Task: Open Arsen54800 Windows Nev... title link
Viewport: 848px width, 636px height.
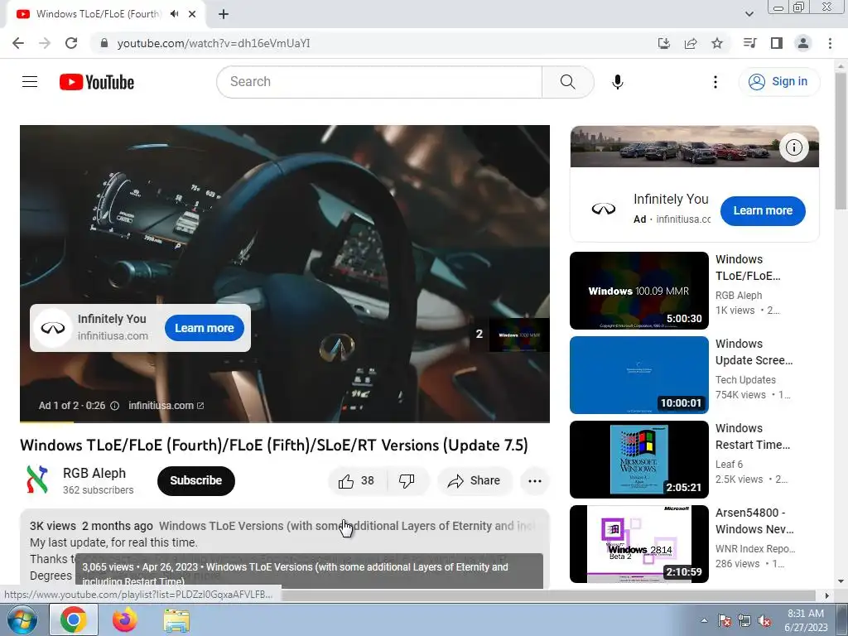Action: point(754,521)
